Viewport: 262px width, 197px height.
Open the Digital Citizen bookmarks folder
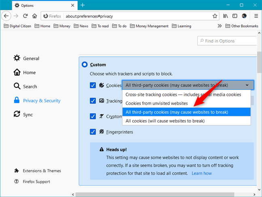pos(17,26)
